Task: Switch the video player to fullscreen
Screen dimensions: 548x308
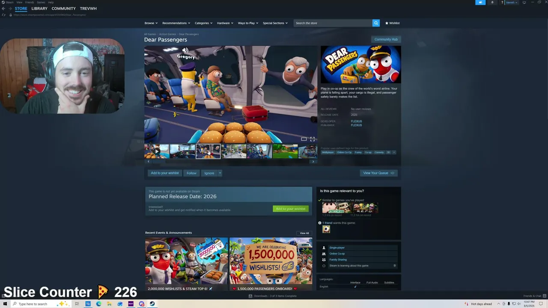Action: pyautogui.click(x=313, y=139)
